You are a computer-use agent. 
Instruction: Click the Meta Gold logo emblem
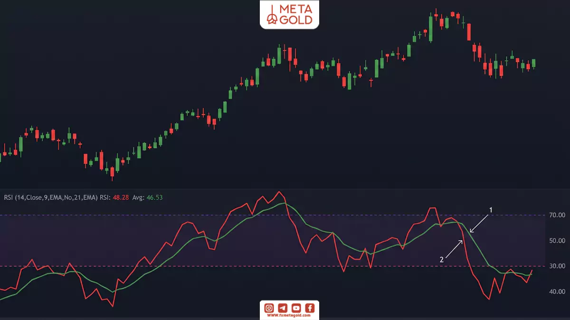pyautogui.click(x=273, y=15)
